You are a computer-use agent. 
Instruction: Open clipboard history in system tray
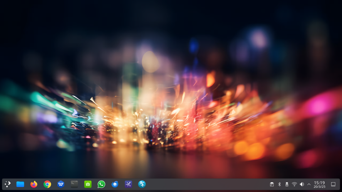tap(272, 184)
